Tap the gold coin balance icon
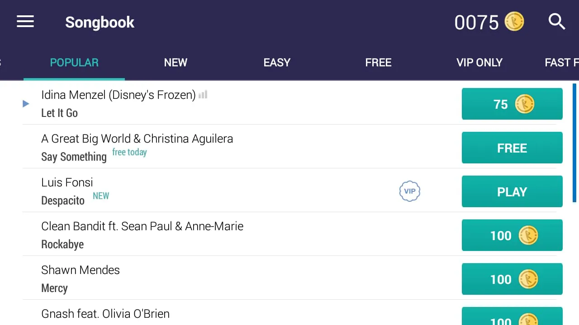 (514, 22)
